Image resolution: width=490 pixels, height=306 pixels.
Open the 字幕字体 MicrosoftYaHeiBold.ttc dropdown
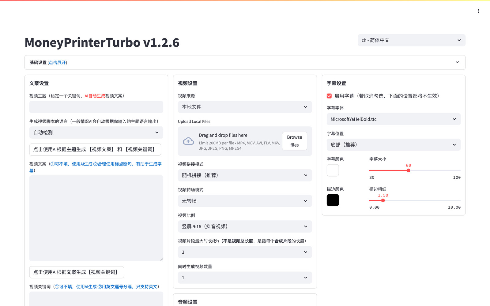coord(394,119)
